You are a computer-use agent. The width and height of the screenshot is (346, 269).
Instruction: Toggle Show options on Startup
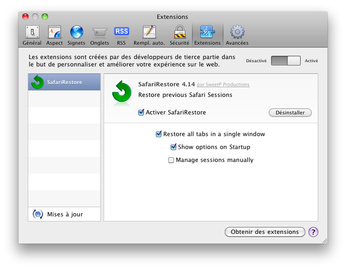point(173,147)
